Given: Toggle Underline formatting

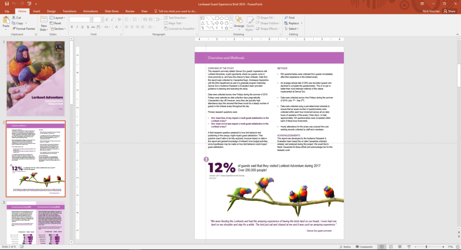Looking at the screenshot, I should (x=82, y=27).
